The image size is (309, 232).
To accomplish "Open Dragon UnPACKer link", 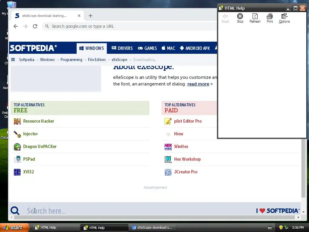I will click(40, 147).
